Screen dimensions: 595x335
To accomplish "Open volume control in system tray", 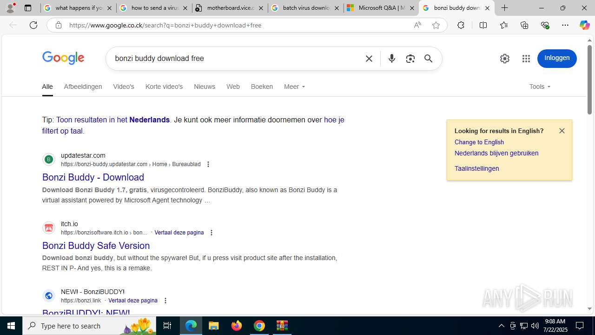I will click(535, 326).
